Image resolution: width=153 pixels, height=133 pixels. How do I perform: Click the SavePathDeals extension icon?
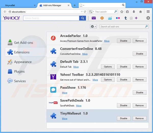point(53,103)
